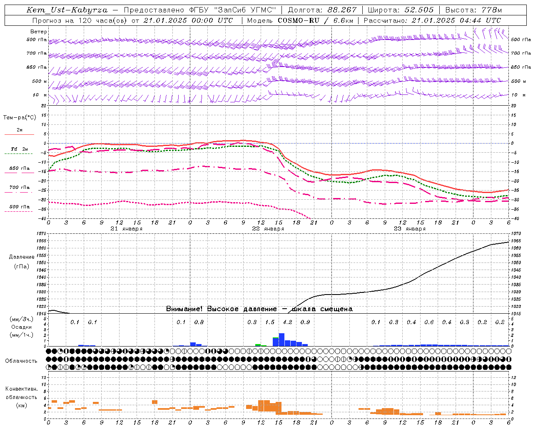Screen dimensions: 533x426
Task: Select the station title Kem_Ust-Kabyrza
Action: (x=67, y=10)
